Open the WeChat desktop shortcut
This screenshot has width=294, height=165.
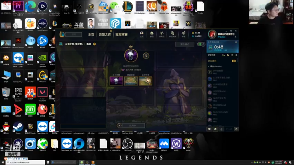[115, 8]
